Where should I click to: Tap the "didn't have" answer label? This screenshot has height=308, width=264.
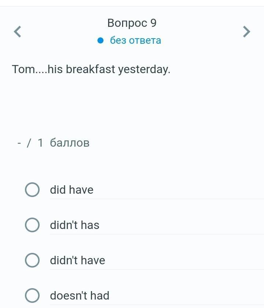78,260
